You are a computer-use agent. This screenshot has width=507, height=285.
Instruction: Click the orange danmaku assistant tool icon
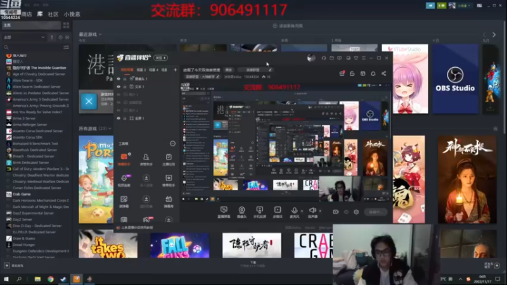pyautogui.click(x=124, y=157)
